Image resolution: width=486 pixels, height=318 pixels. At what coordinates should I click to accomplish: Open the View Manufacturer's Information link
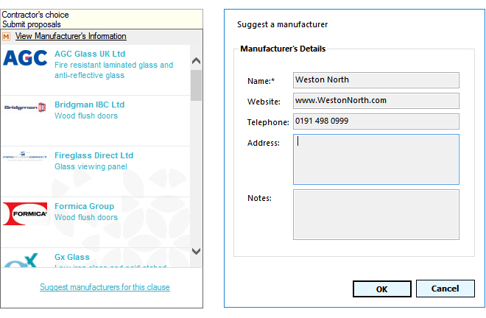click(71, 36)
